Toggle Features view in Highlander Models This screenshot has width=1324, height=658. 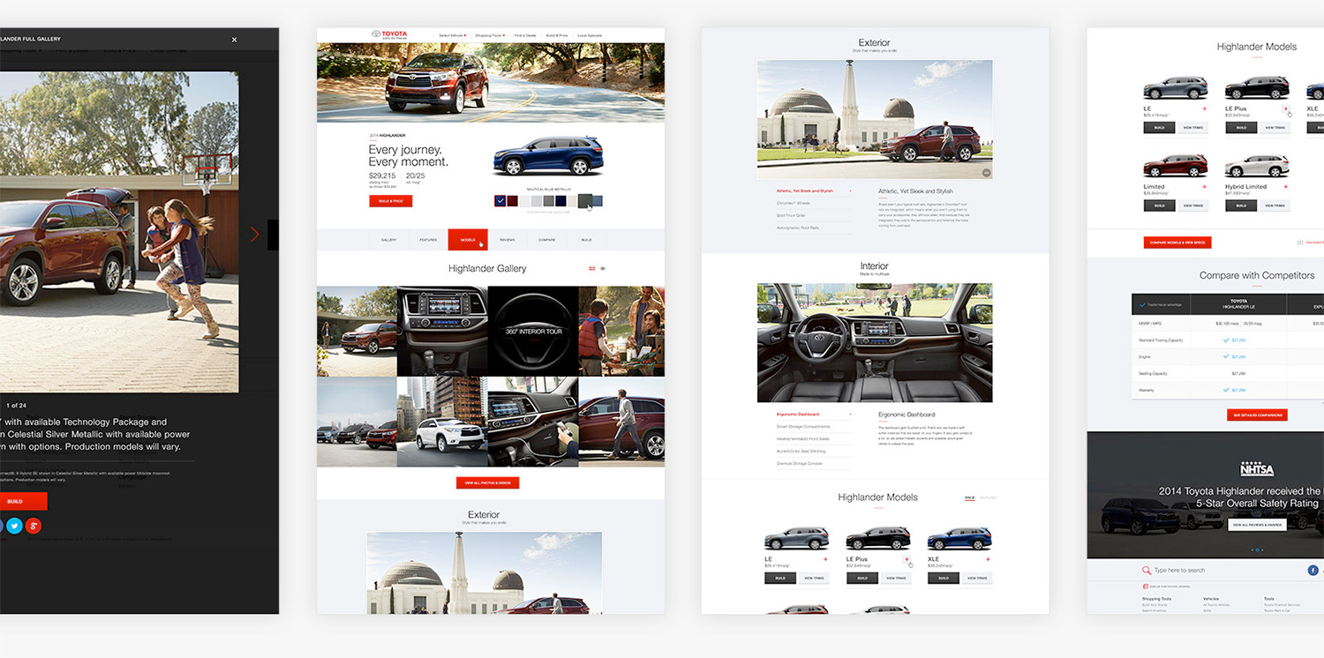tap(988, 497)
